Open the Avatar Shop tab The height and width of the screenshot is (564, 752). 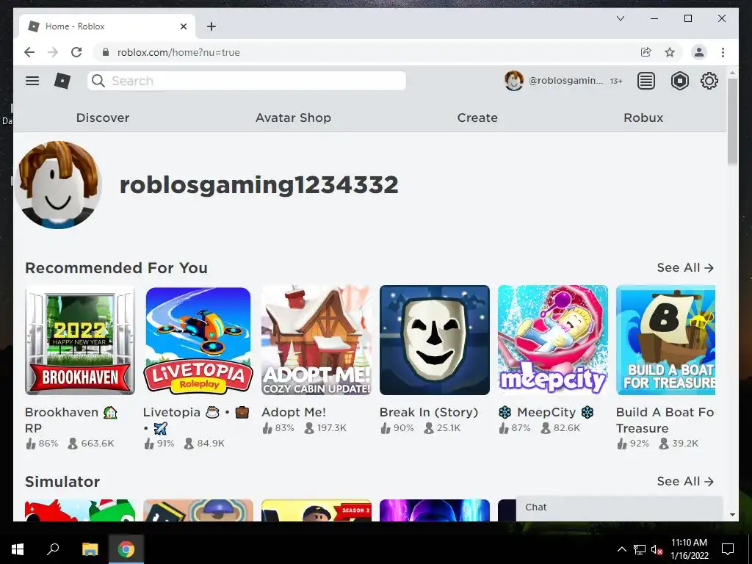coord(293,117)
